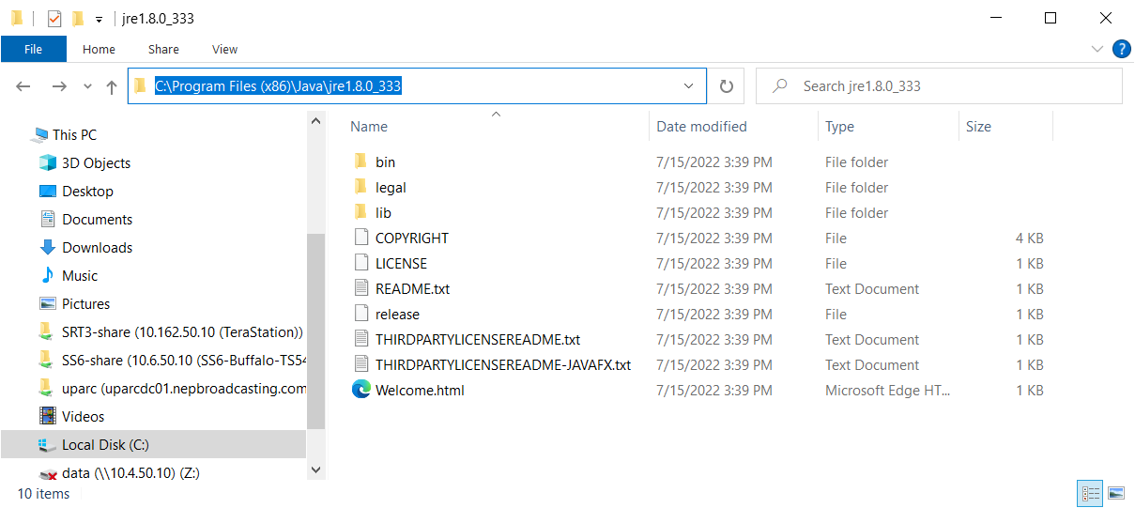Sort by the Type column header
The width and height of the screenshot is (1135, 508).
coord(839,127)
